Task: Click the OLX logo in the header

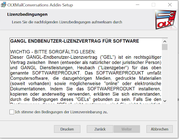Action: [165, 19]
